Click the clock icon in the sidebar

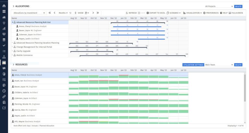click(4, 91)
